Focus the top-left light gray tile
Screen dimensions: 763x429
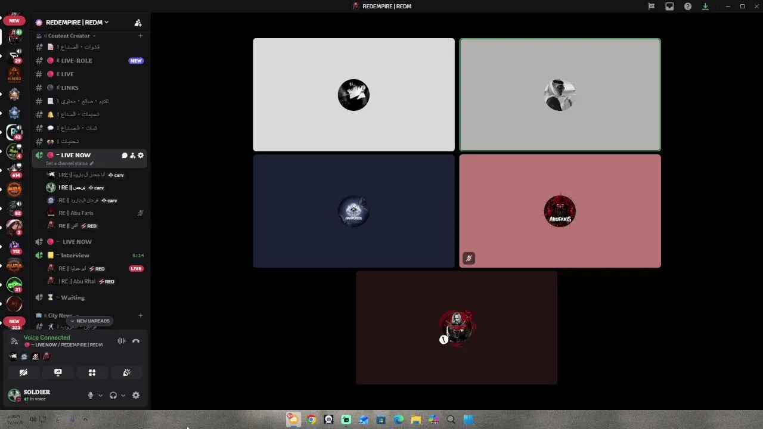[353, 95]
